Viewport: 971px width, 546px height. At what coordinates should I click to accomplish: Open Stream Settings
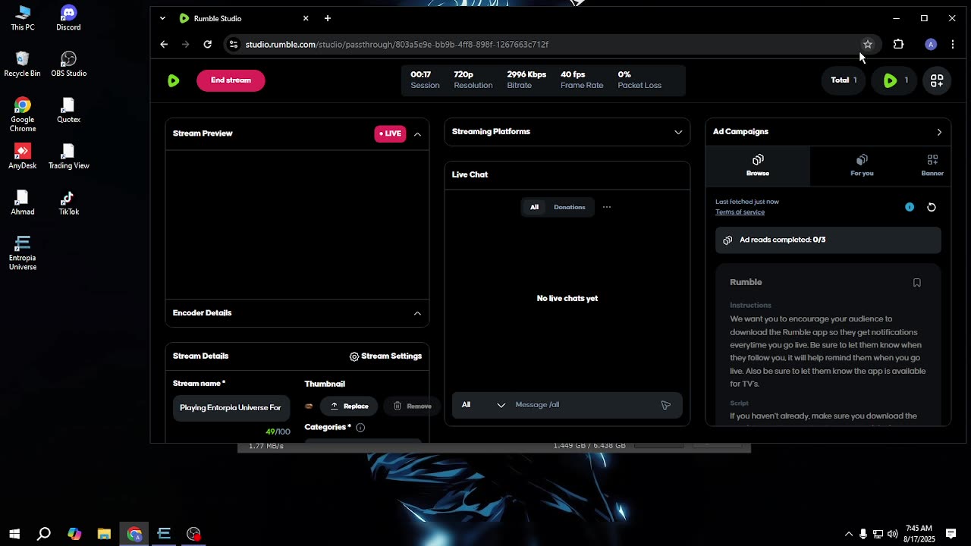(385, 356)
